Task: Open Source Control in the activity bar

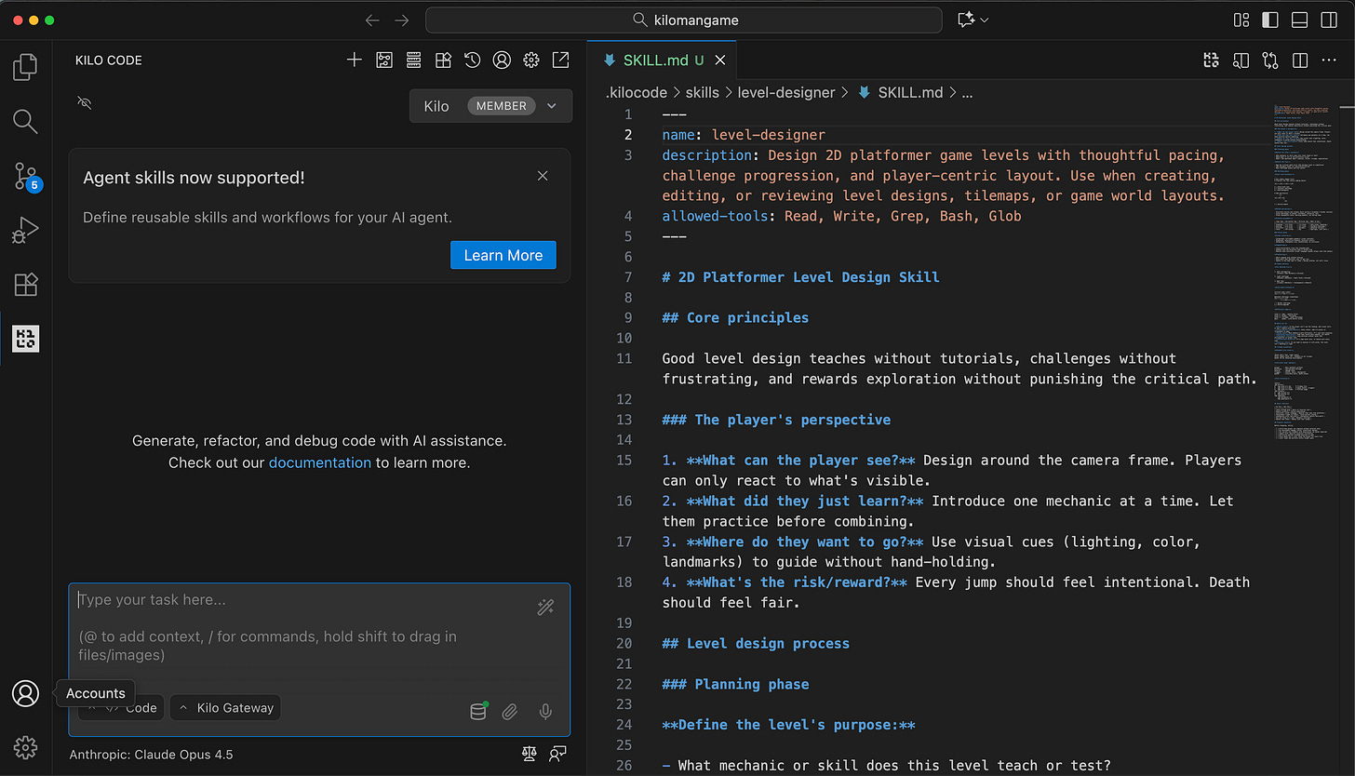Action: [x=25, y=176]
